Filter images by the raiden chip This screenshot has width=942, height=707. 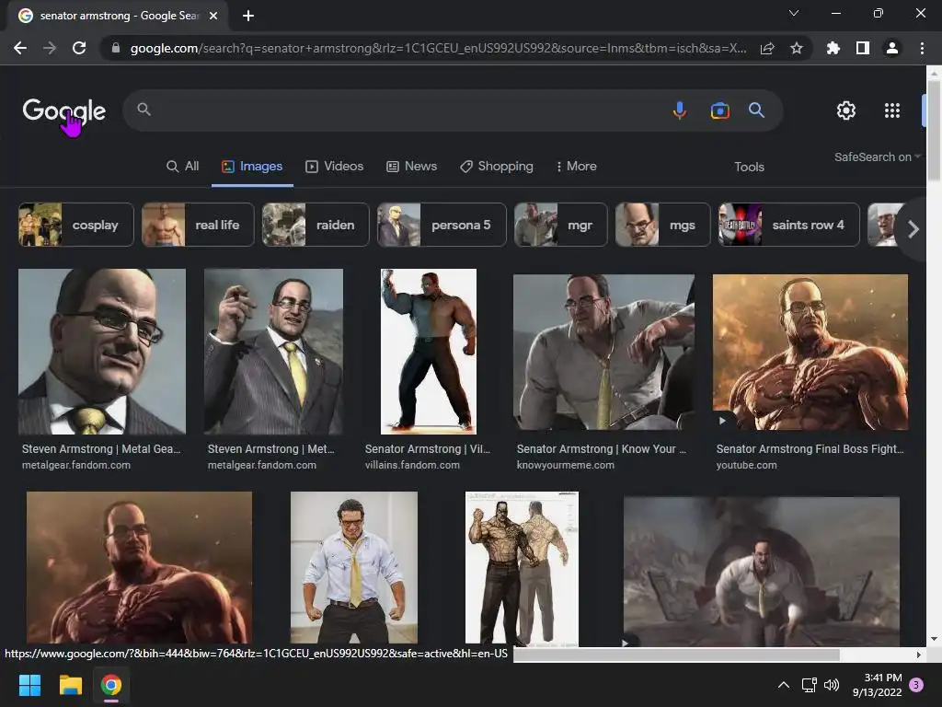click(316, 225)
